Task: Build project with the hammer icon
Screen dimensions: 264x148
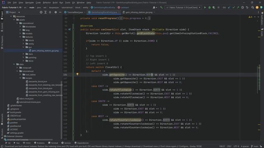Action: [161, 7]
